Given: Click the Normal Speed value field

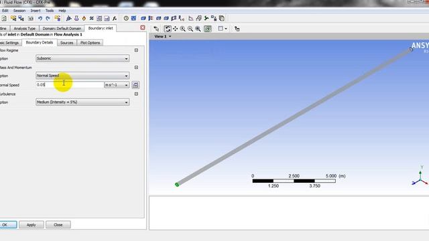Looking at the screenshot, I should click(70, 85).
